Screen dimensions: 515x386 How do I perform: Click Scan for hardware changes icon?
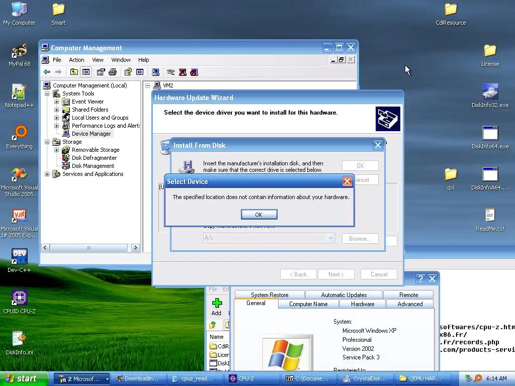point(155,72)
